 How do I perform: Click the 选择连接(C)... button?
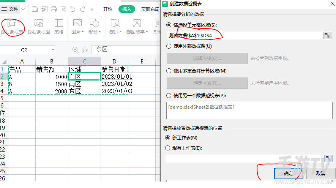pyautogui.click(x=207, y=58)
